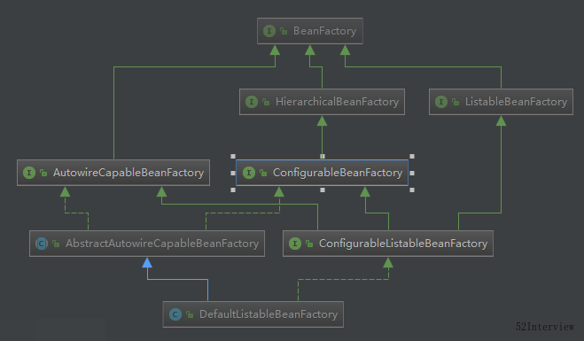Image resolution: width=584 pixels, height=341 pixels.
Task: Select the BeanFactory node label
Action: click(x=324, y=31)
